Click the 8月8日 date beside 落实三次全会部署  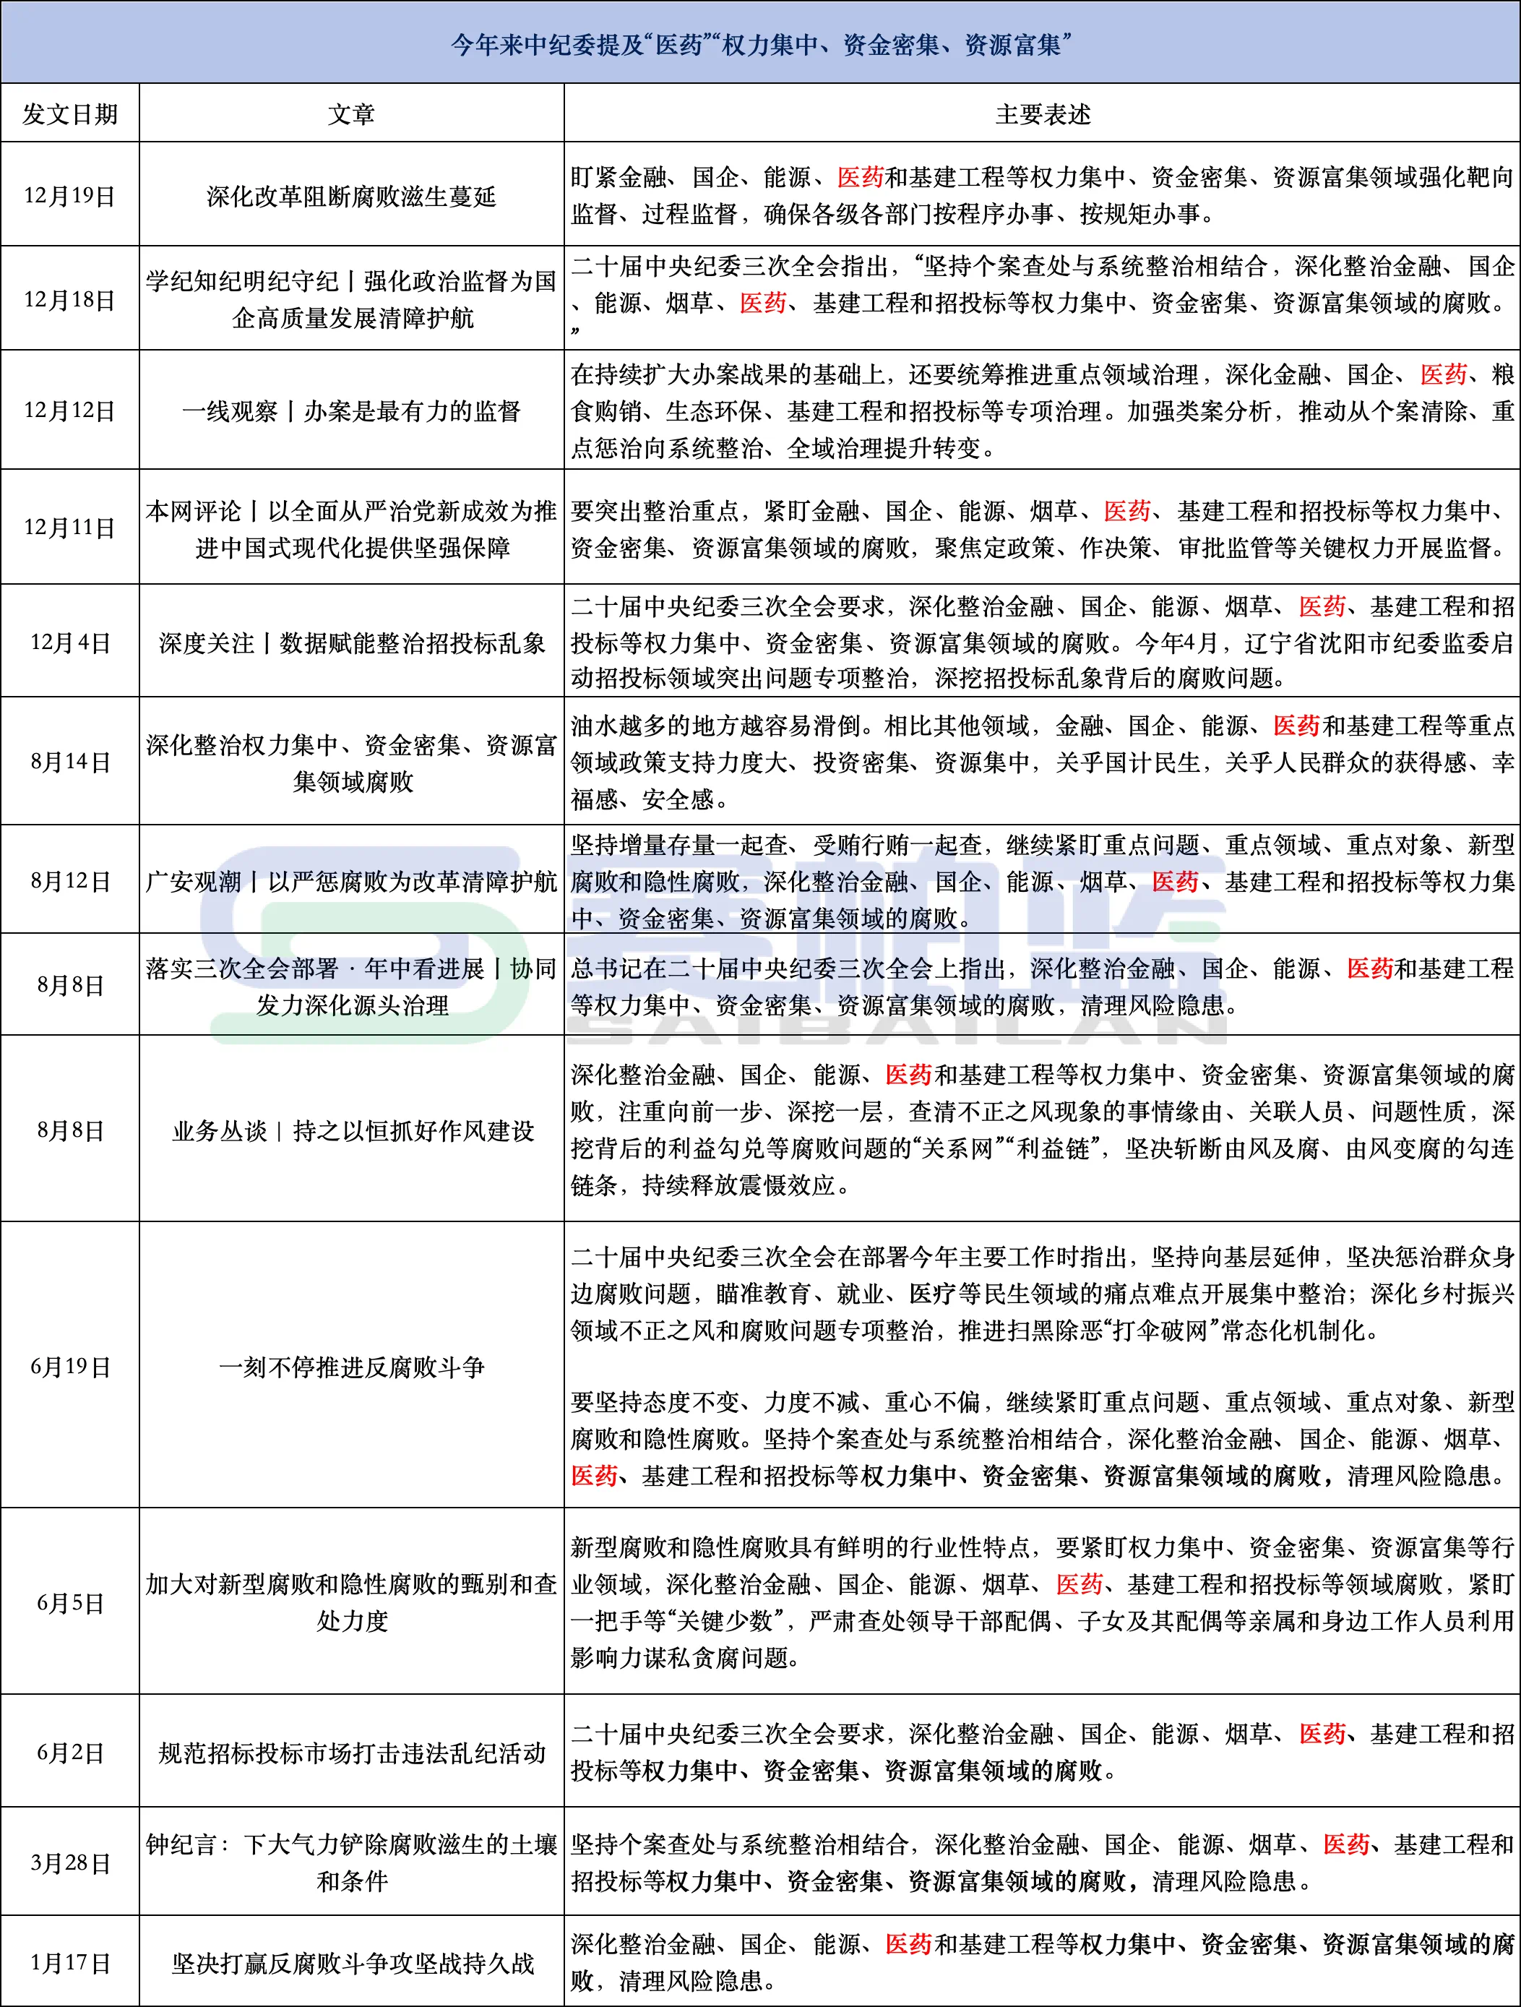pos(70,985)
